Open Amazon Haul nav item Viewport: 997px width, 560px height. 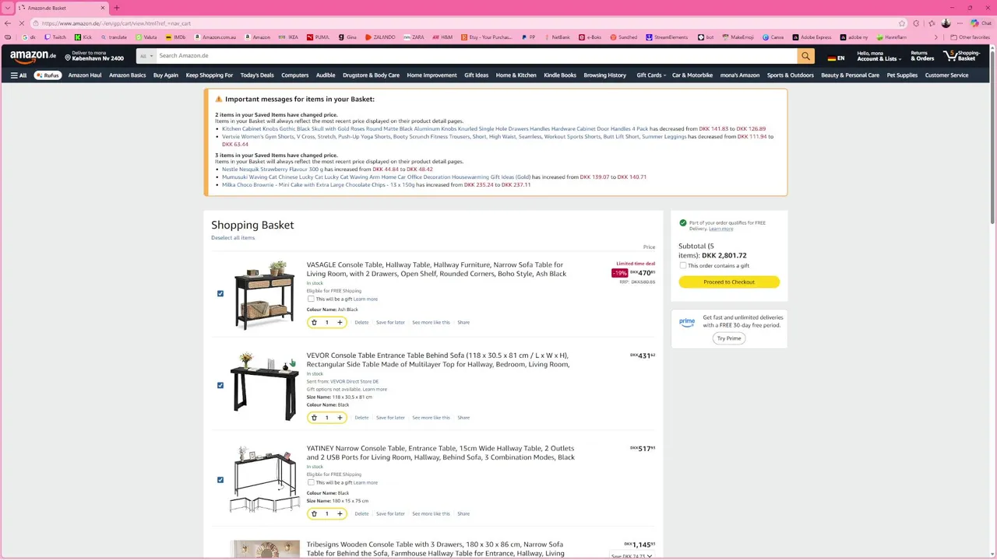click(x=85, y=75)
